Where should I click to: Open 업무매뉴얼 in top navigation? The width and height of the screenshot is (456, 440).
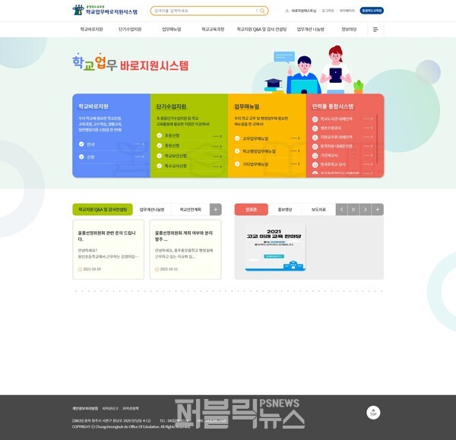(172, 30)
